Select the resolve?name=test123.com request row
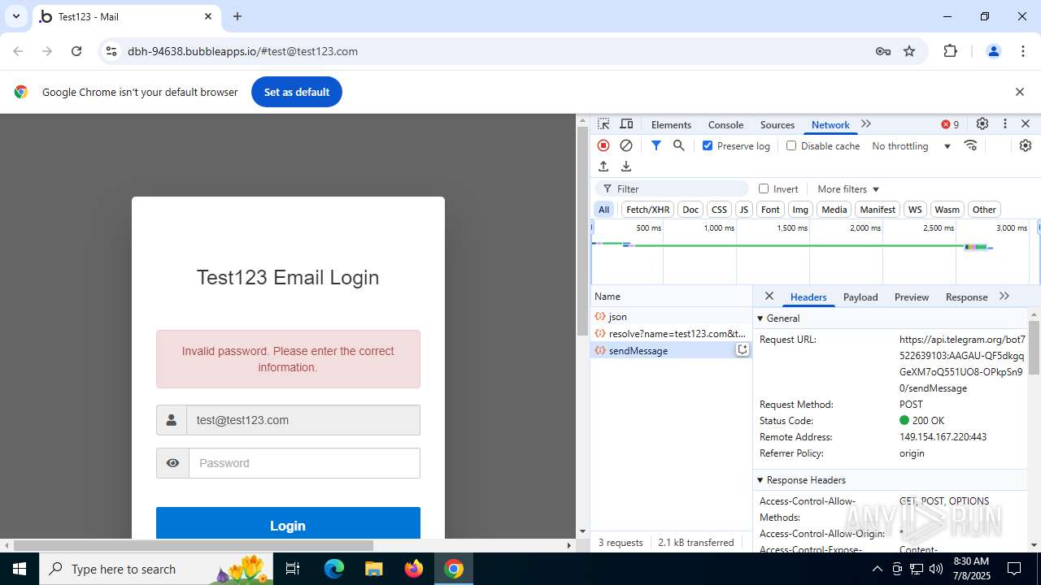This screenshot has width=1041, height=585. [672, 333]
